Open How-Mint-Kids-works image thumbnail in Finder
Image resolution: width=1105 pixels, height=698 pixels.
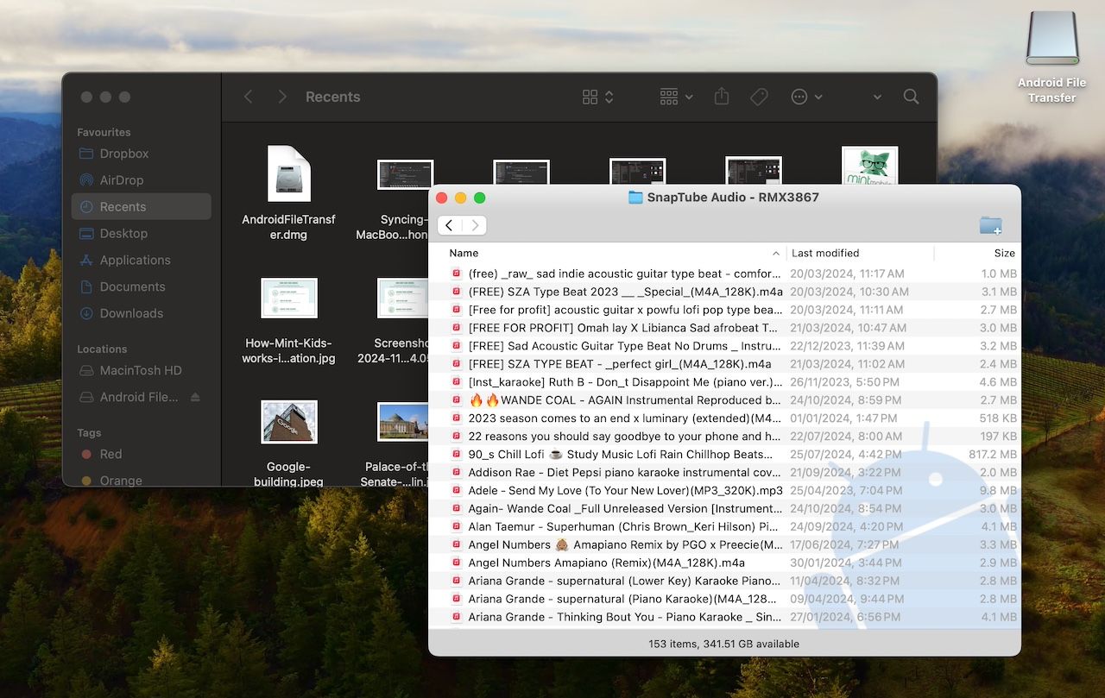point(289,298)
